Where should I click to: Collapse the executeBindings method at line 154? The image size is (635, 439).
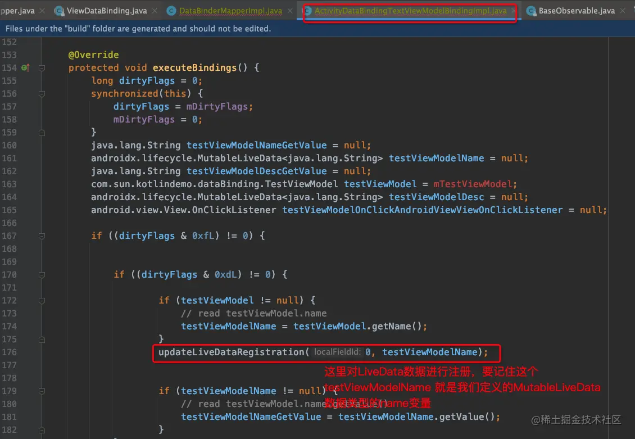point(42,68)
